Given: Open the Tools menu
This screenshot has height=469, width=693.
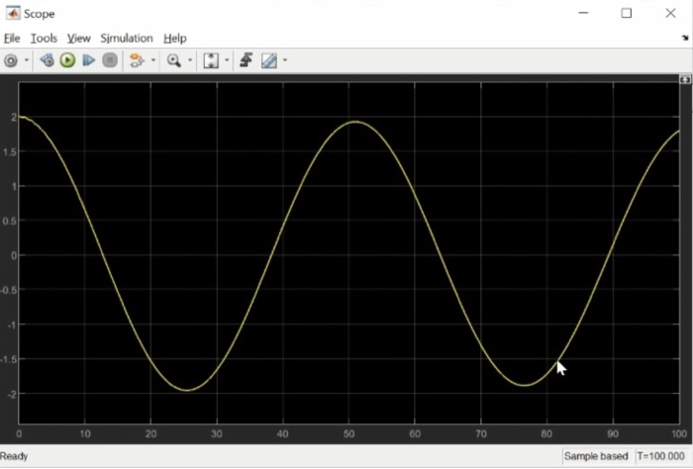Looking at the screenshot, I should tap(44, 39).
